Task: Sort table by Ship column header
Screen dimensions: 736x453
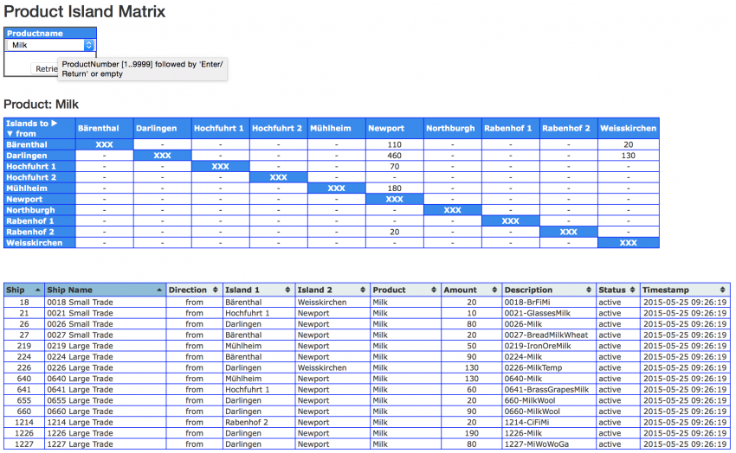Action: click(24, 290)
